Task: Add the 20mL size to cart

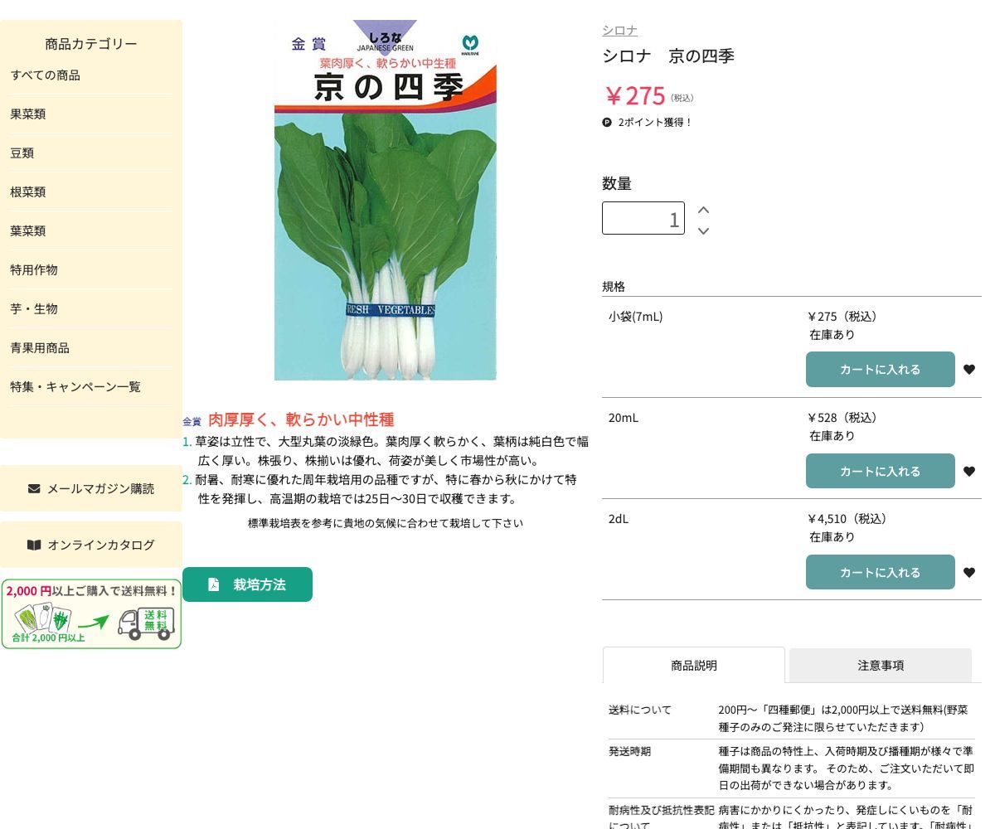Action: (x=881, y=471)
